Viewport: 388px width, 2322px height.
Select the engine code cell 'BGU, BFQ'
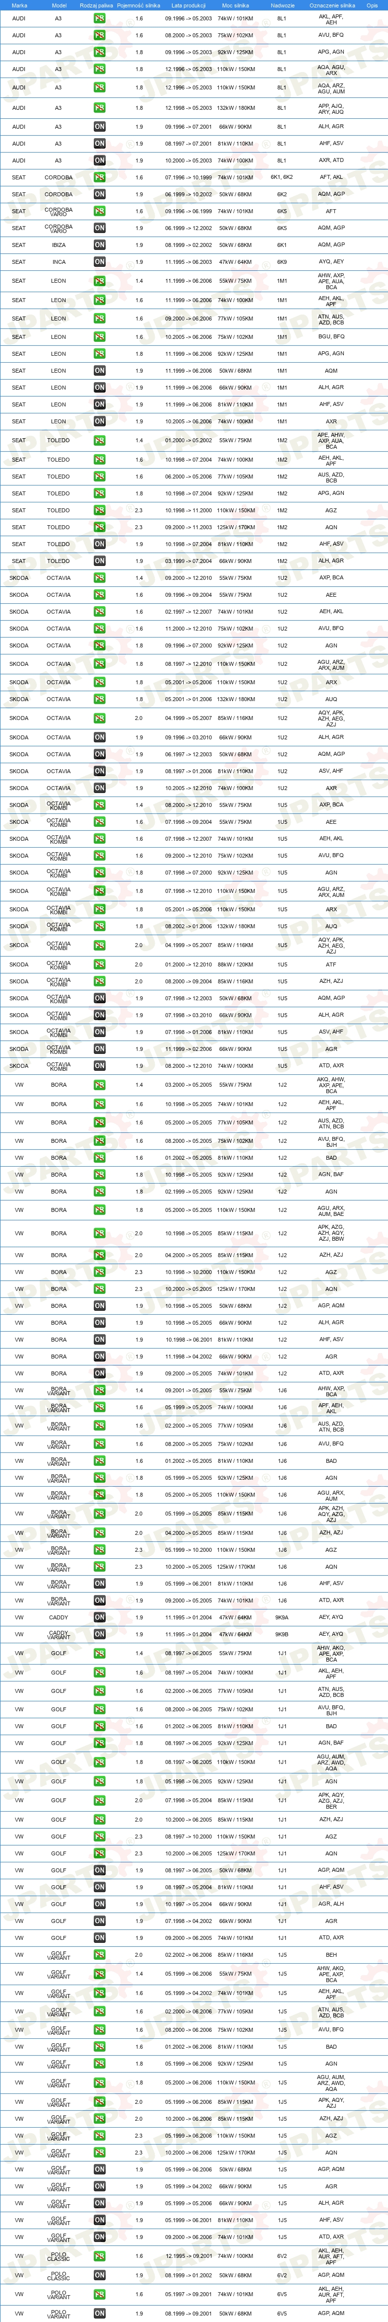[331, 337]
